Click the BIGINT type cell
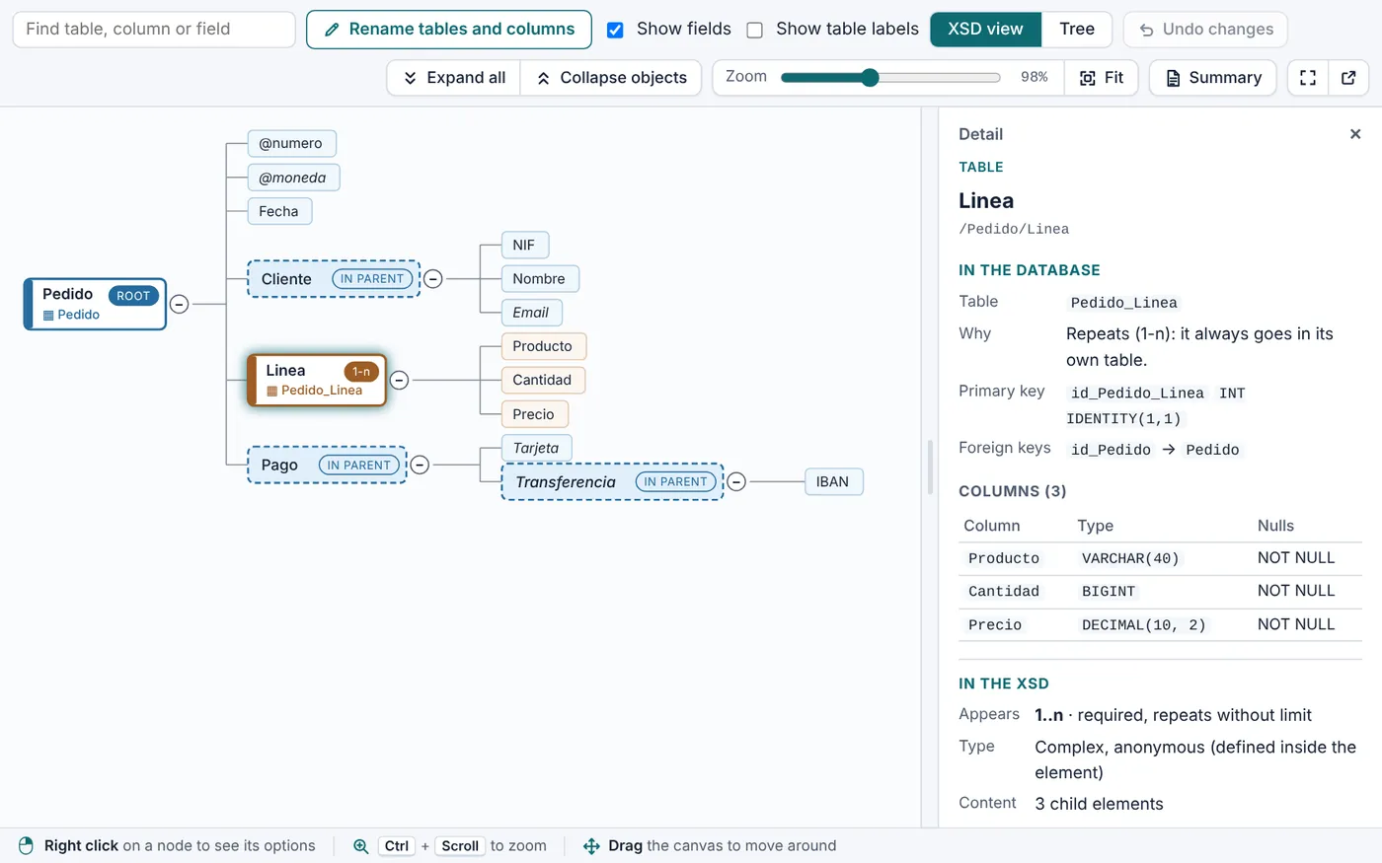 [x=1109, y=592]
